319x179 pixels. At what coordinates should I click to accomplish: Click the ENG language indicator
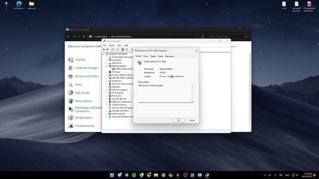pyautogui.click(x=287, y=175)
